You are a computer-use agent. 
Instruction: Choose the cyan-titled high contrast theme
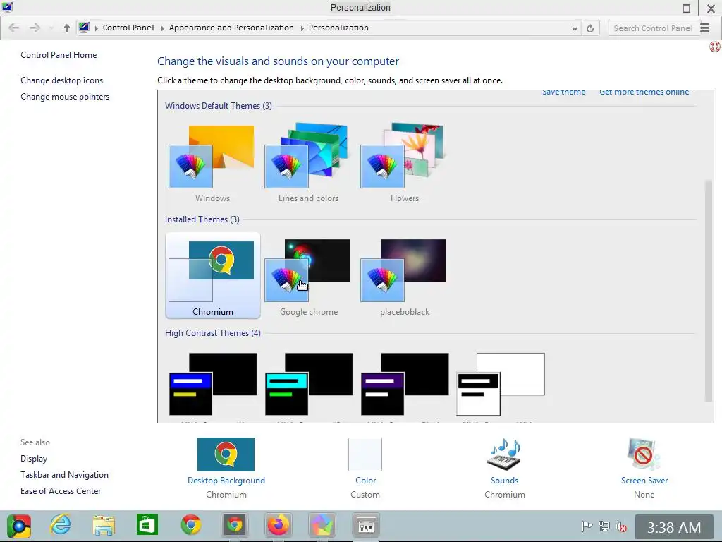[309, 385]
